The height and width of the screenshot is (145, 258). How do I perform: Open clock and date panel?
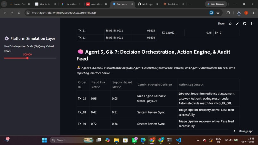point(248,140)
